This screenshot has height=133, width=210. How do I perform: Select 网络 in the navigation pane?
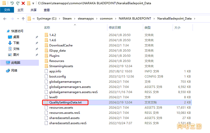(x=14, y=70)
